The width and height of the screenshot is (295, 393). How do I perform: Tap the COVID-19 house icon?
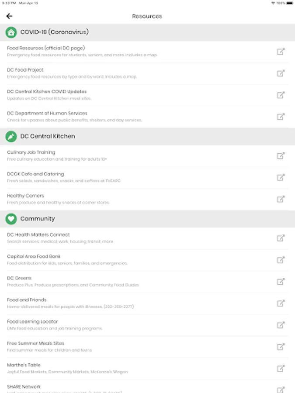coord(11,32)
